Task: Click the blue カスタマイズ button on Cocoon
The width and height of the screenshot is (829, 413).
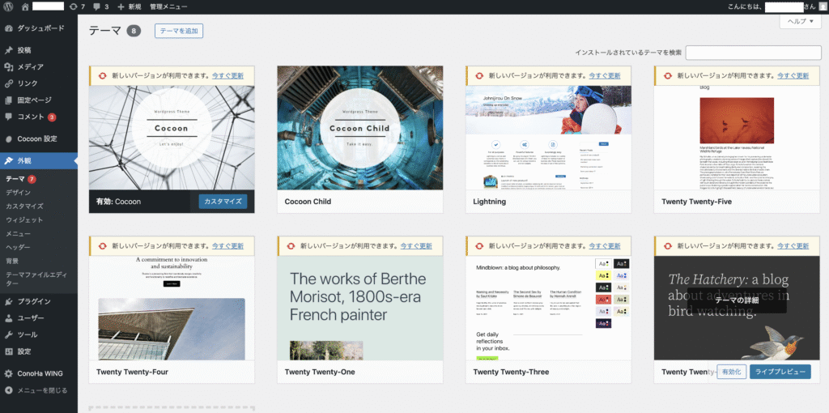Action: coord(223,202)
